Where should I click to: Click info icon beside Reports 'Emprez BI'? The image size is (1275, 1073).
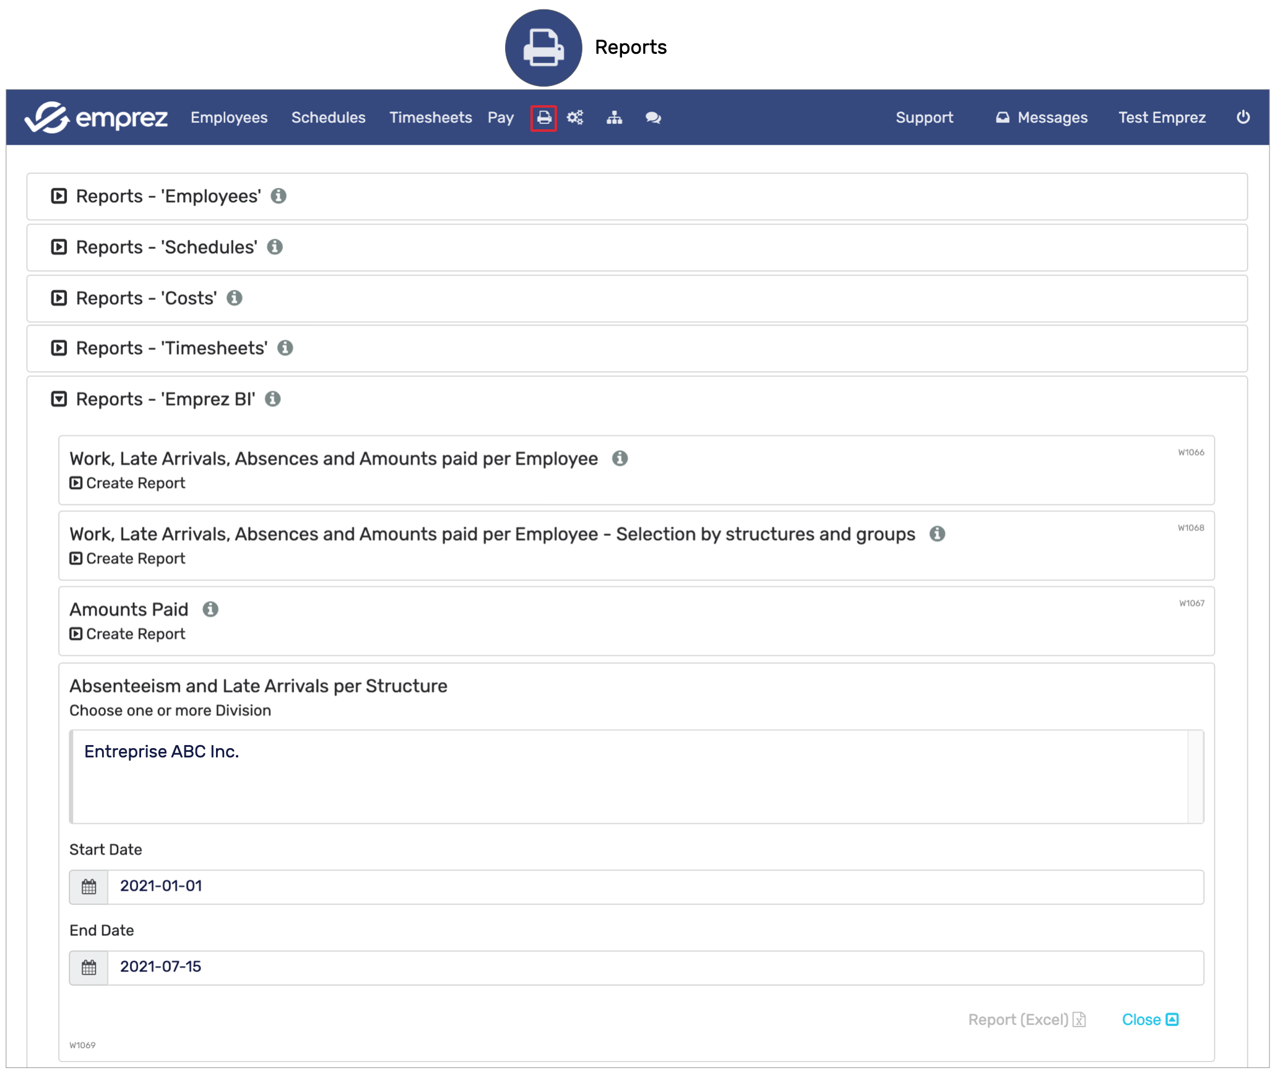pyautogui.click(x=272, y=399)
